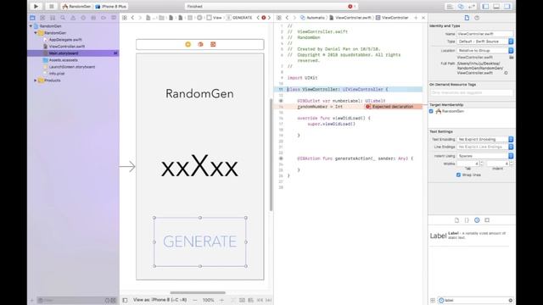
Task: Switch to the Standard editor
Action: click(450, 7)
